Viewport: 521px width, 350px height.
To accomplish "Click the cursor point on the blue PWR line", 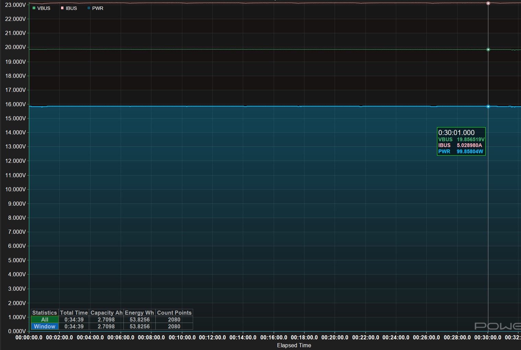I will (488, 107).
